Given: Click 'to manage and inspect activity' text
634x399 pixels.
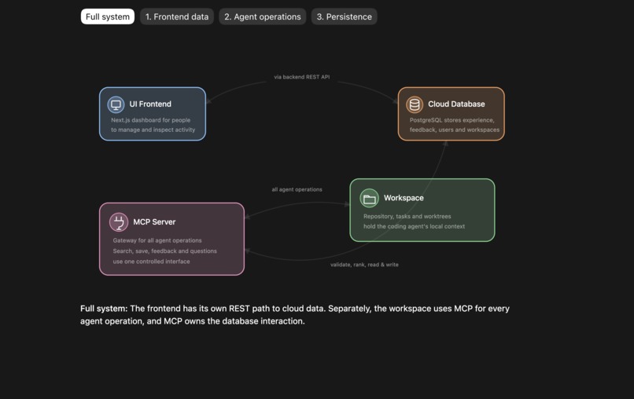Looking at the screenshot, I should point(153,130).
